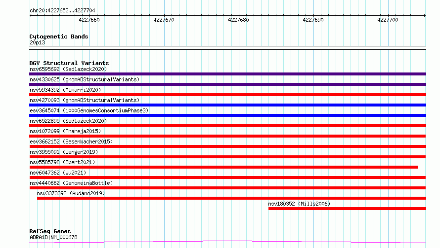Screen dimensions: 440x248
Task: Click the red bar under nsv6047362
Action: tap(227, 177)
